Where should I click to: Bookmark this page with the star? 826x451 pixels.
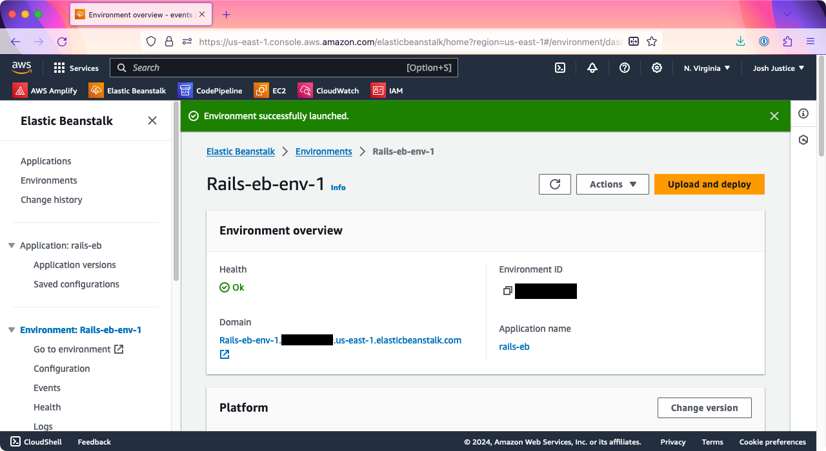tap(652, 41)
